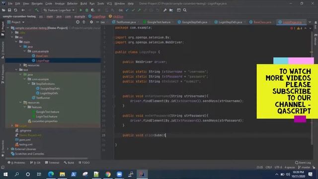Show hidden editor tabs dropdown arrow
Image resolution: width=318 pixels, height=179 pixels.
(310, 22)
